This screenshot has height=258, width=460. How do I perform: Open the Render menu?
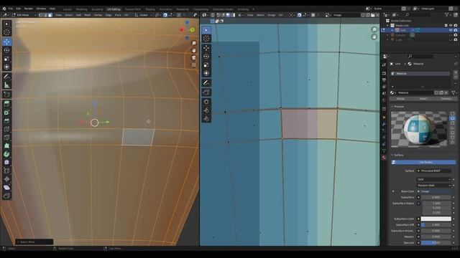29,9
